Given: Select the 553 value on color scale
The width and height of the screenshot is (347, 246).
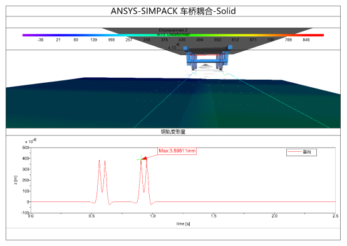Looking at the screenshot, I should 217,40.
